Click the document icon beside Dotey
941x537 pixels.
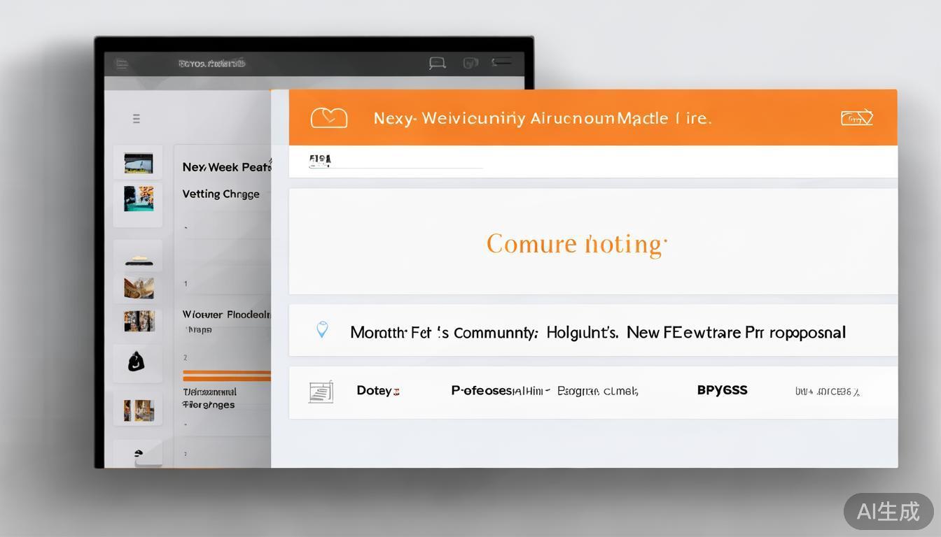pos(321,392)
